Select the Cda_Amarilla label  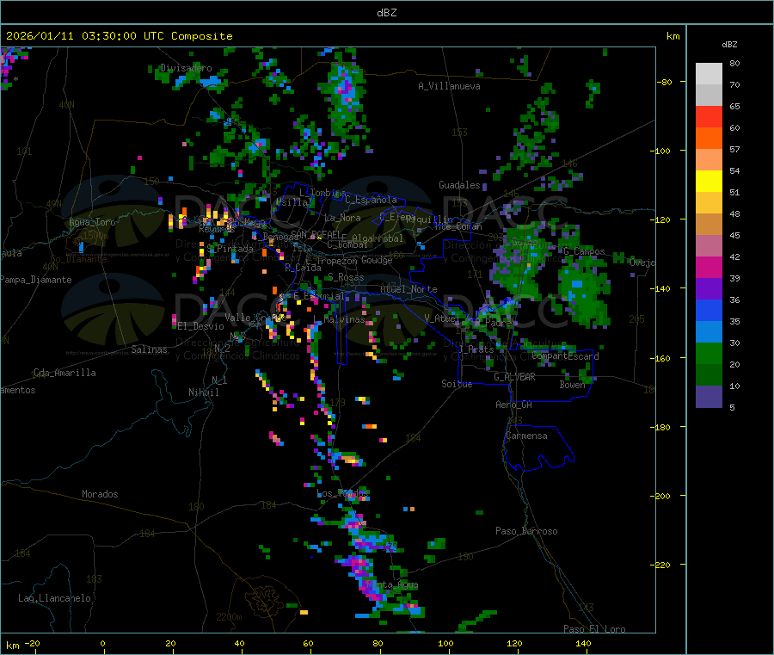pyautogui.click(x=64, y=373)
